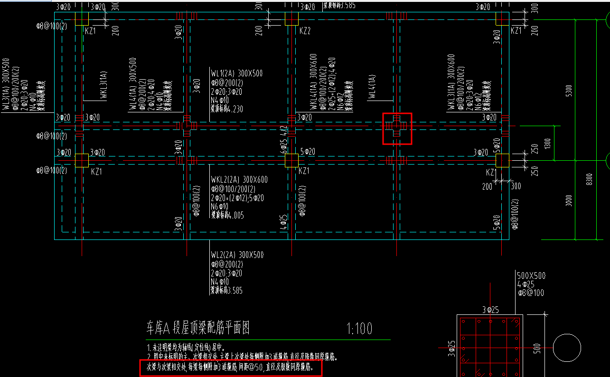Click the vertical 6Φ25 4/2 rebar label
Viewport: 610px width, 377px height.
[x=284, y=139]
